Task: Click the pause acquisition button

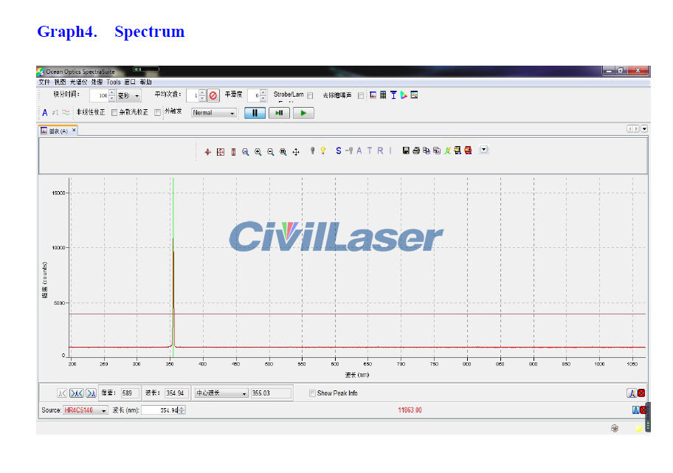Action: 255,113
